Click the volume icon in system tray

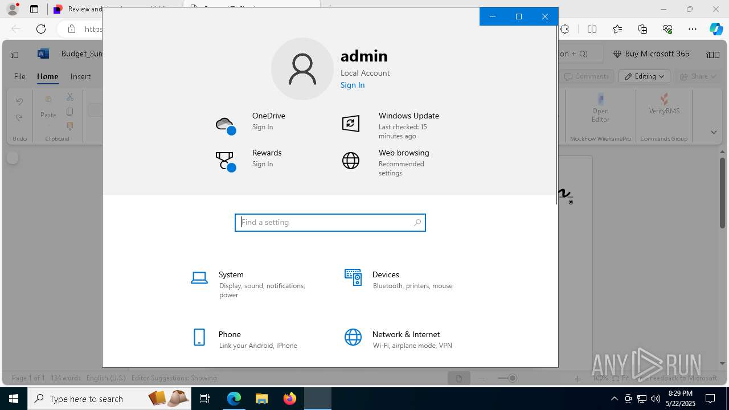(x=656, y=399)
